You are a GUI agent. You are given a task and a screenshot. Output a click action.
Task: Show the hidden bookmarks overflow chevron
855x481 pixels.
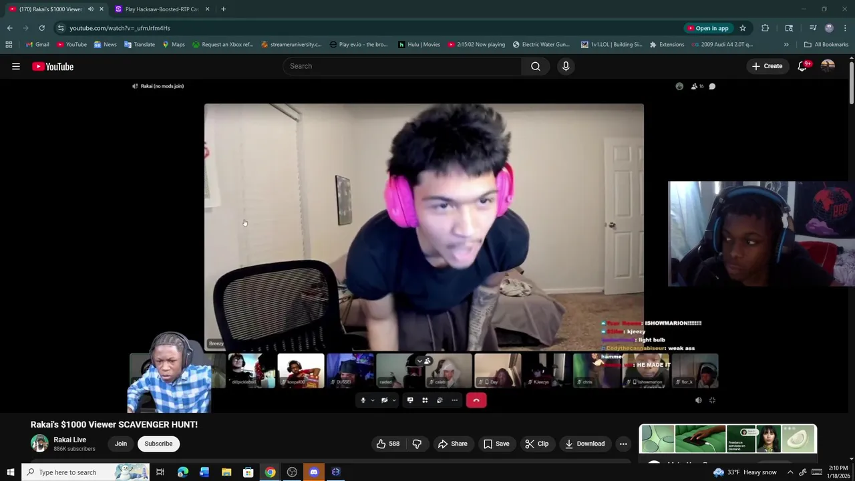pos(786,45)
